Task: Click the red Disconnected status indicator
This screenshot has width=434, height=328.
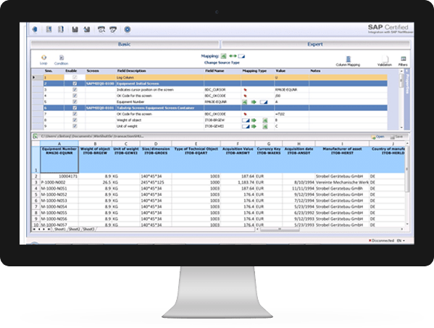Action: 381,240
